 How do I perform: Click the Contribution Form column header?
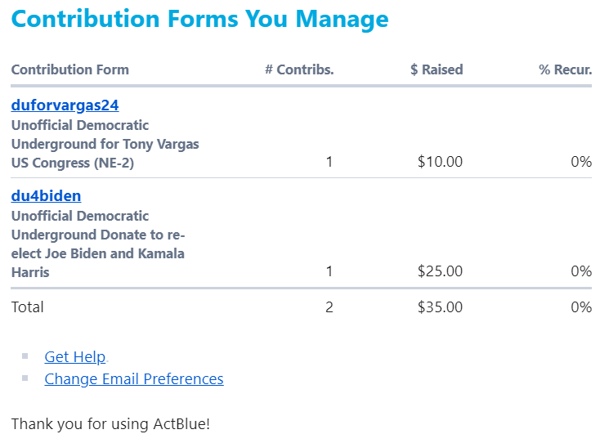point(70,69)
